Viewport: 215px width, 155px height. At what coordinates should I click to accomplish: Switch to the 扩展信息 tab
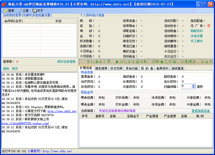(x=86, y=68)
